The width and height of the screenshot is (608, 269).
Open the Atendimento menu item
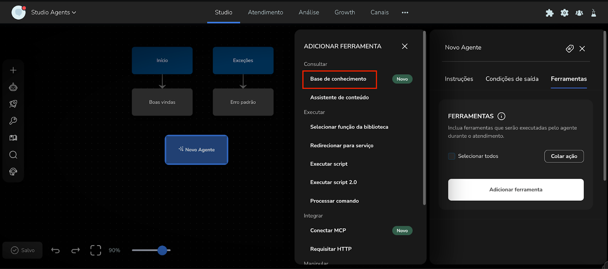265,13
